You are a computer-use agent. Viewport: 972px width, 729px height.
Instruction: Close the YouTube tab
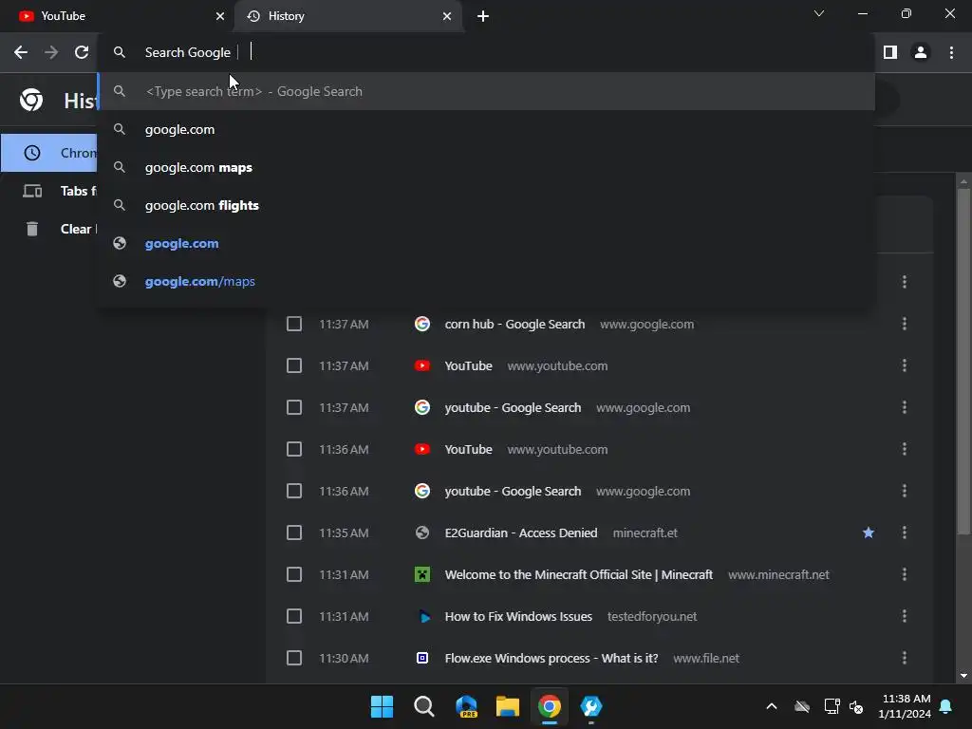tap(220, 16)
